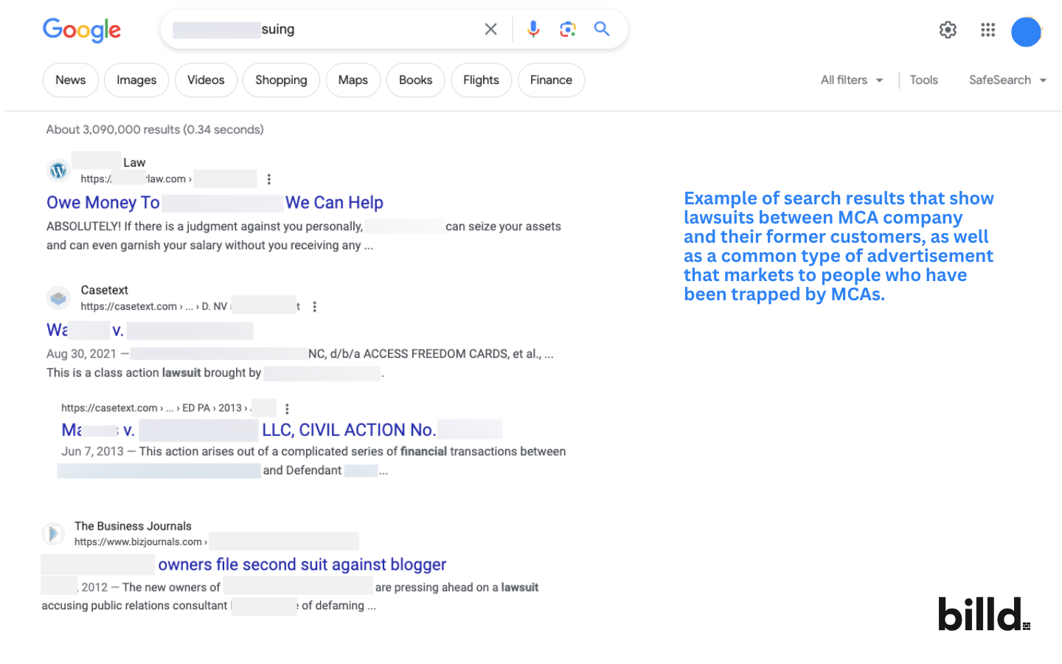The height and width of the screenshot is (664, 1062).
Task: Click The Business Journals favicon
Action: pyautogui.click(x=53, y=533)
